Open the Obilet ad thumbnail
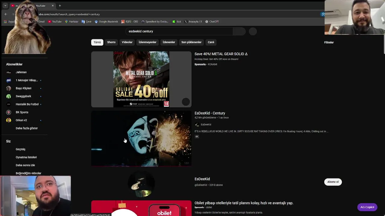This screenshot has height=216, width=385. [x=141, y=208]
